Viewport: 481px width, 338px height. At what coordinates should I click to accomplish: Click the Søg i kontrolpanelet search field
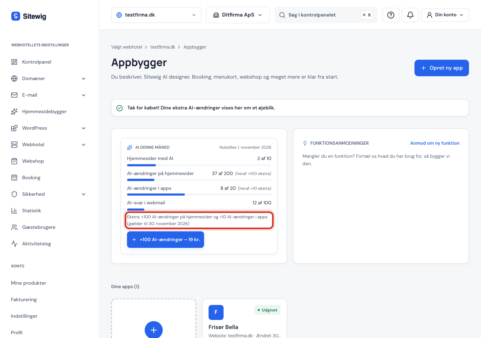(x=326, y=15)
